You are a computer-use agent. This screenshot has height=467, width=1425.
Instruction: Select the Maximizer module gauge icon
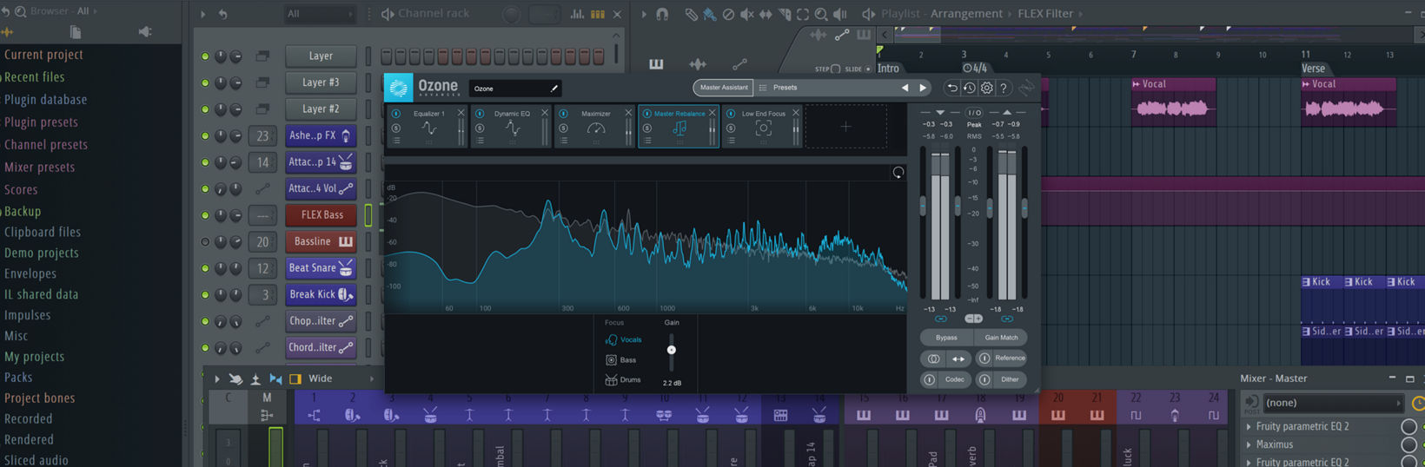pos(595,128)
